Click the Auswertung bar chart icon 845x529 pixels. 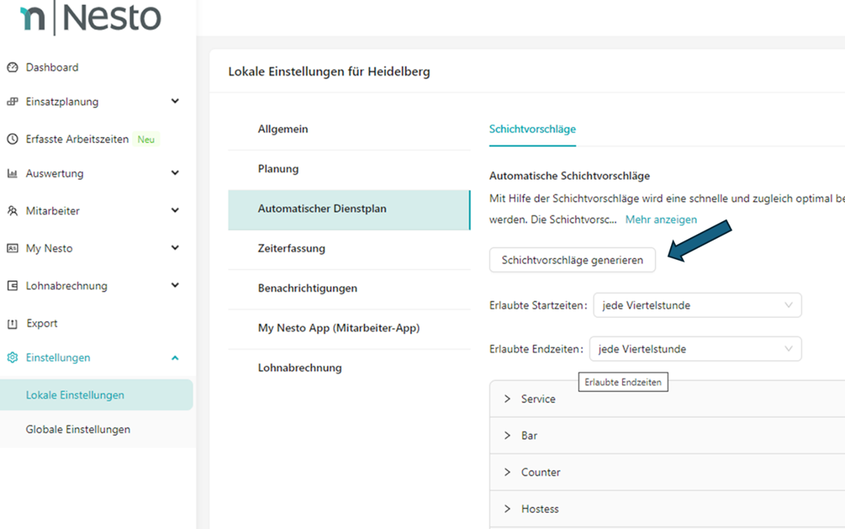click(x=12, y=173)
